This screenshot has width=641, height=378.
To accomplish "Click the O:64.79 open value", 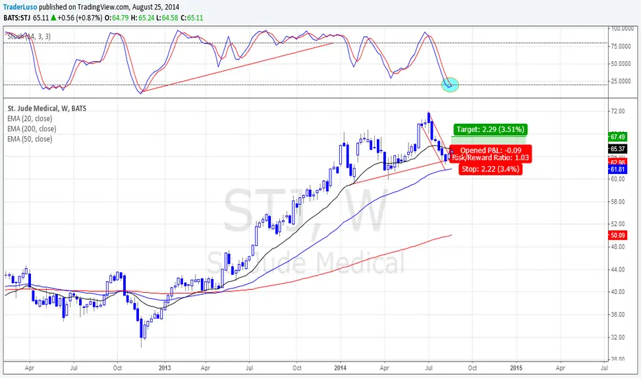I will pos(116,18).
